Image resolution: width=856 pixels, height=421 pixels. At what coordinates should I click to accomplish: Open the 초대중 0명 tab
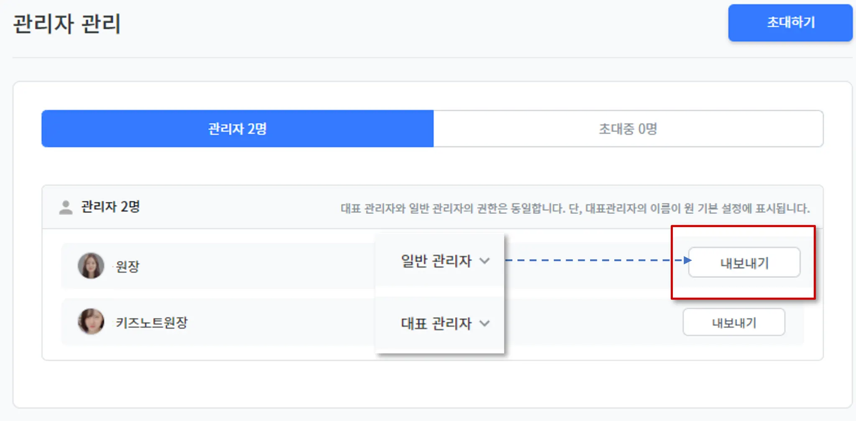click(628, 129)
